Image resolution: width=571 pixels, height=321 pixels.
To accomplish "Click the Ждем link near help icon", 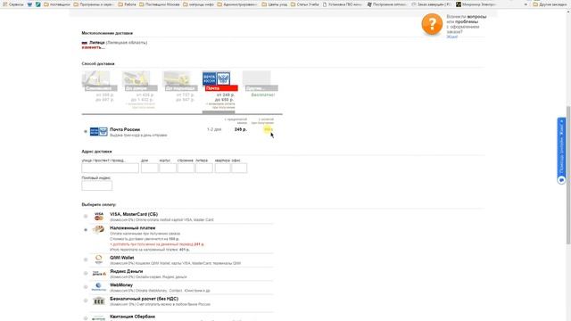I will pyautogui.click(x=452, y=37).
